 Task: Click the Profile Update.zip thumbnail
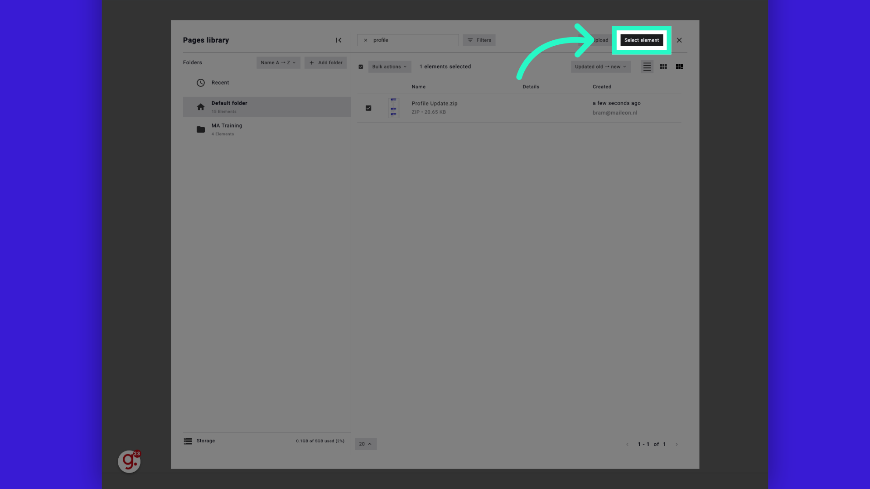[393, 108]
